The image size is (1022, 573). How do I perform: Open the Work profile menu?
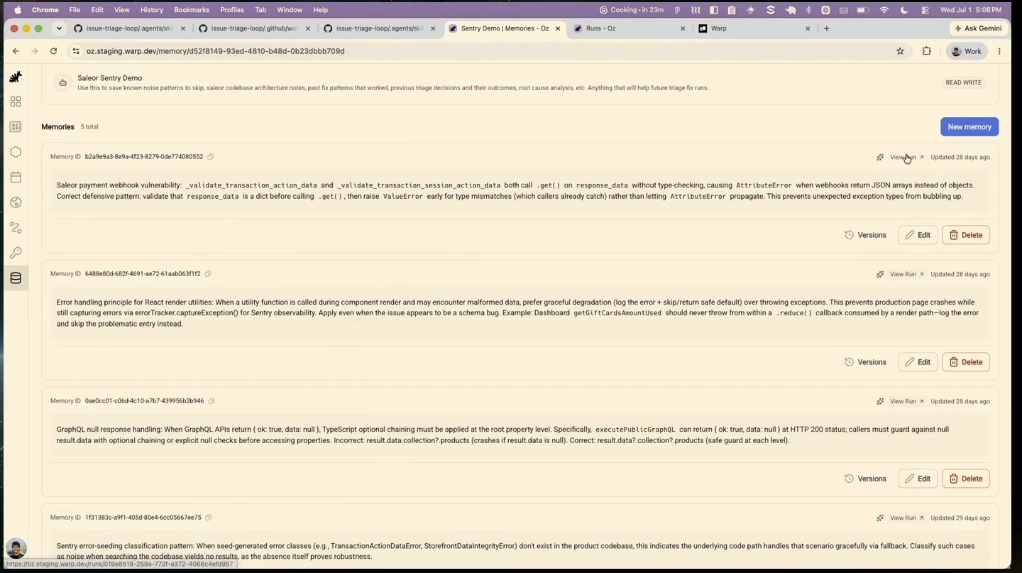point(967,51)
